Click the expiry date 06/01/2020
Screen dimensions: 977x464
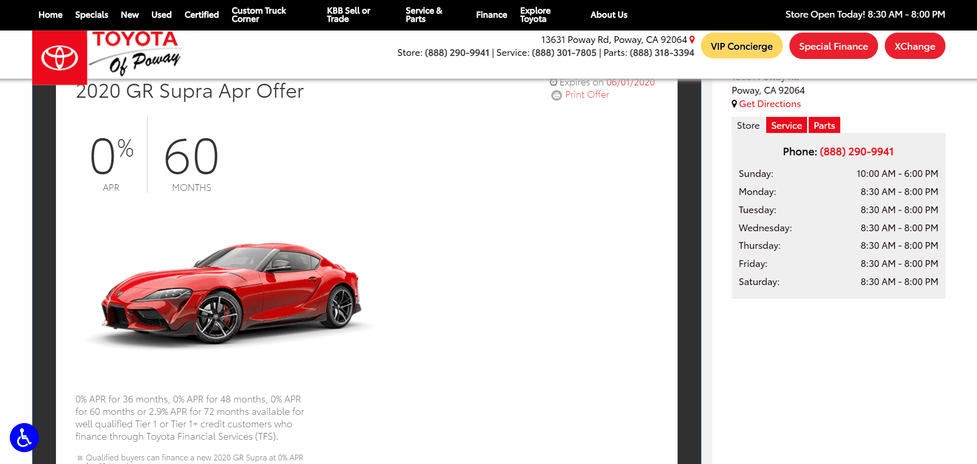click(x=630, y=82)
